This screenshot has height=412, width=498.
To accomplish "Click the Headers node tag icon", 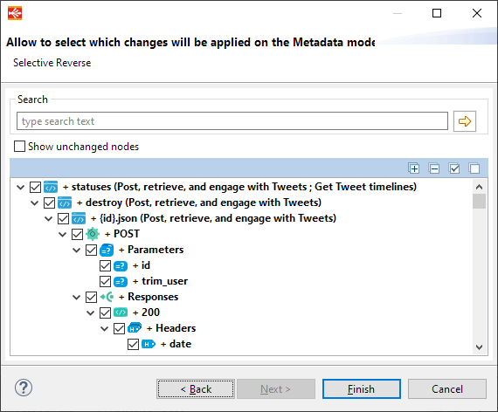I will [x=135, y=328].
